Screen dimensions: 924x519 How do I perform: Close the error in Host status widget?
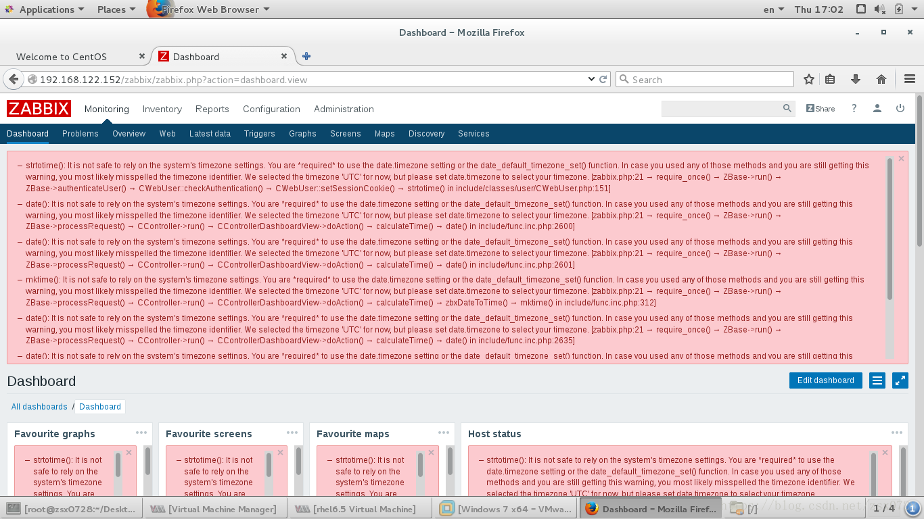click(x=885, y=453)
